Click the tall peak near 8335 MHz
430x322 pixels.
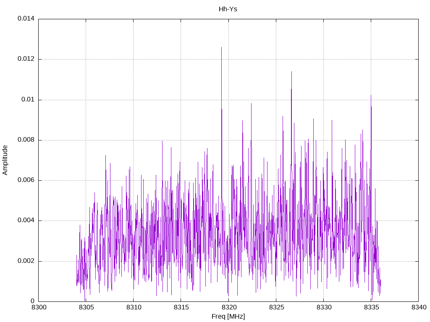(371, 96)
